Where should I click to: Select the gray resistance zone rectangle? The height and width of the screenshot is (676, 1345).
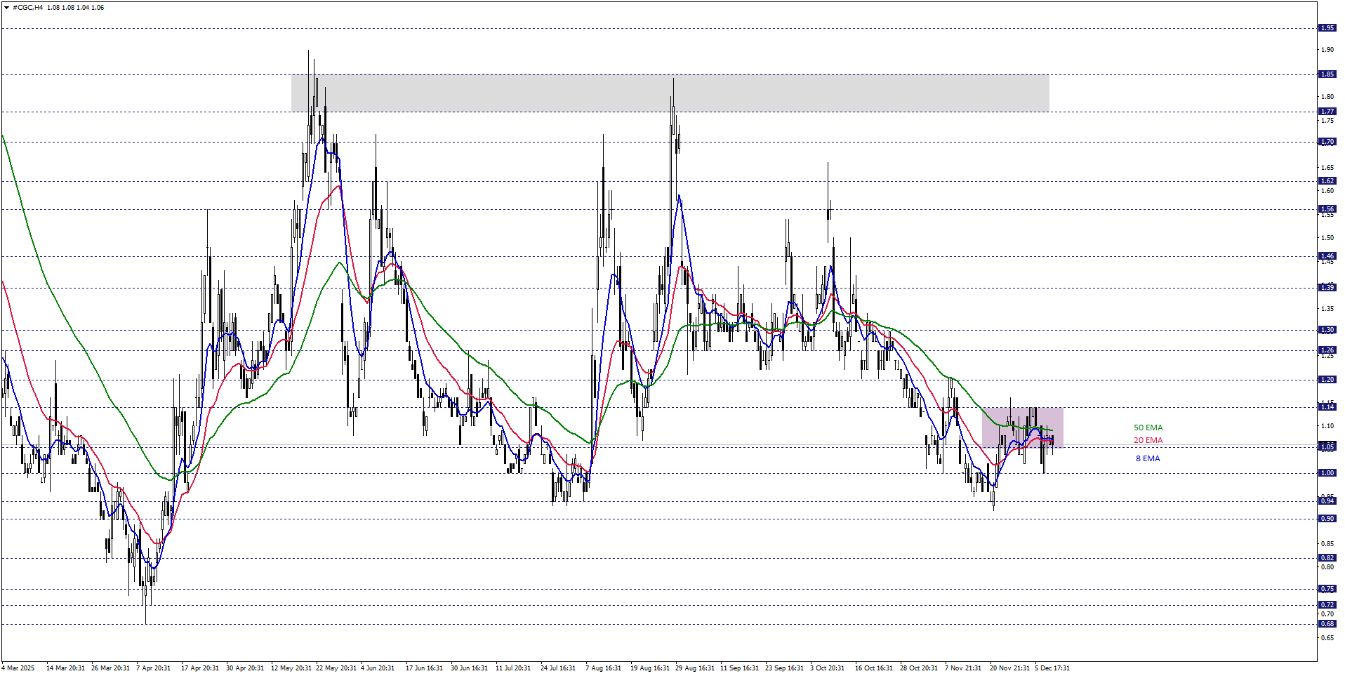click(670, 93)
